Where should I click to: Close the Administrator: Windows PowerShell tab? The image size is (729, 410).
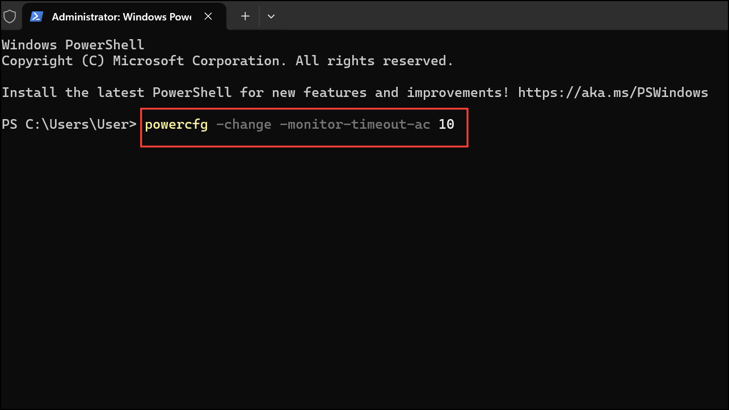pos(208,16)
